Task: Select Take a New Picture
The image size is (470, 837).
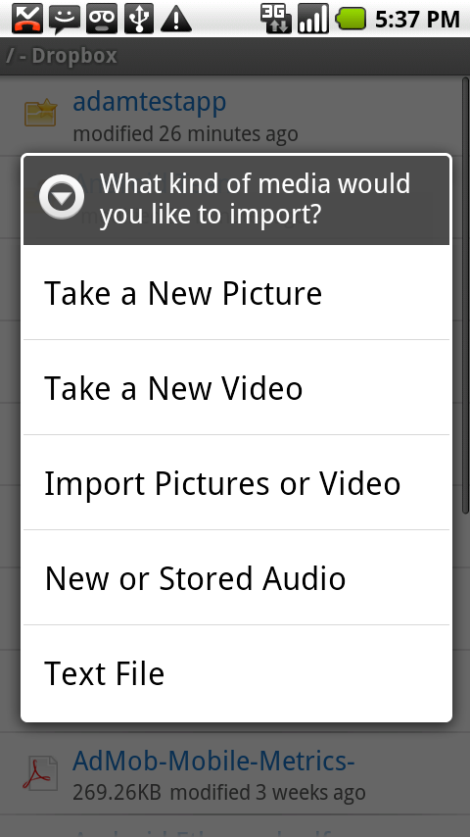Action: pos(236,292)
